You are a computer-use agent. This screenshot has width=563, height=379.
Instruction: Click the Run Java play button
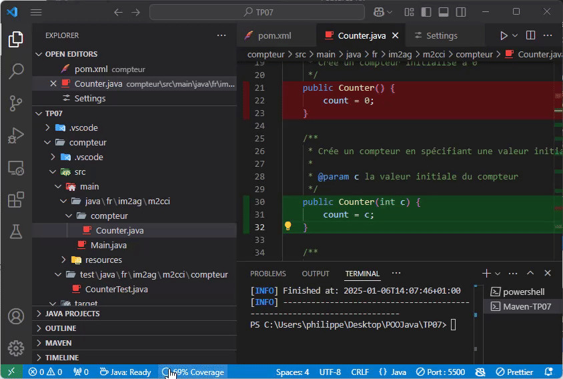(504, 35)
